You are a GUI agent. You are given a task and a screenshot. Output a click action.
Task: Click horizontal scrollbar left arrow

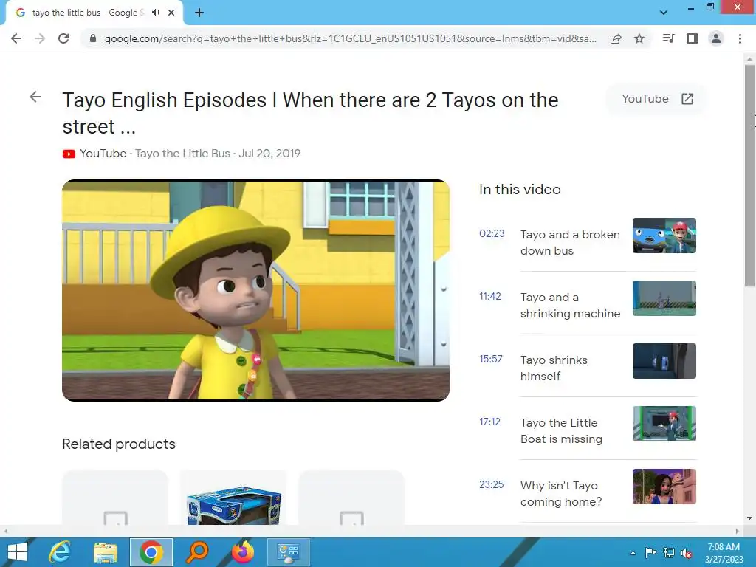coord(5,531)
